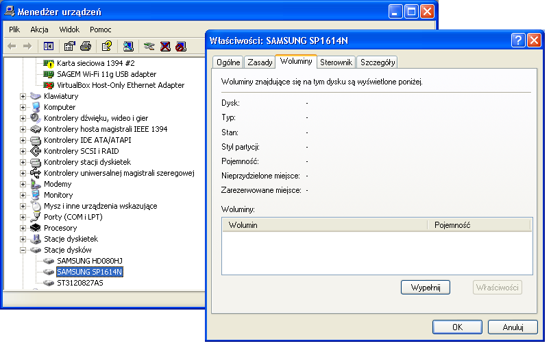Click the Back arrow in the toolbar

click(x=12, y=46)
